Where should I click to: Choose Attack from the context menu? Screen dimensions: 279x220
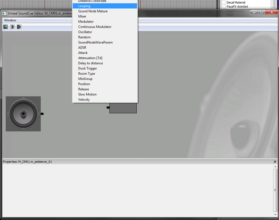coord(105,53)
